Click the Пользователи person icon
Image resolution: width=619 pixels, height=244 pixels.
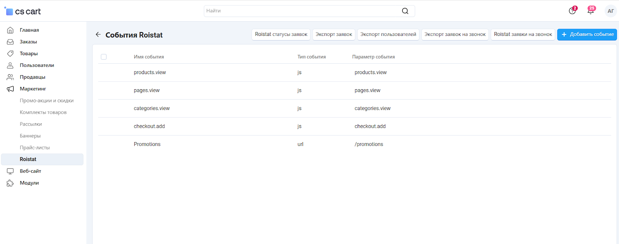10,65
